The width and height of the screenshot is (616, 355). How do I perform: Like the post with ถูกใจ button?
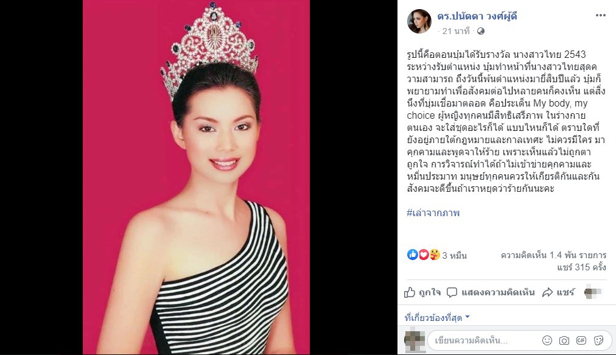click(422, 292)
